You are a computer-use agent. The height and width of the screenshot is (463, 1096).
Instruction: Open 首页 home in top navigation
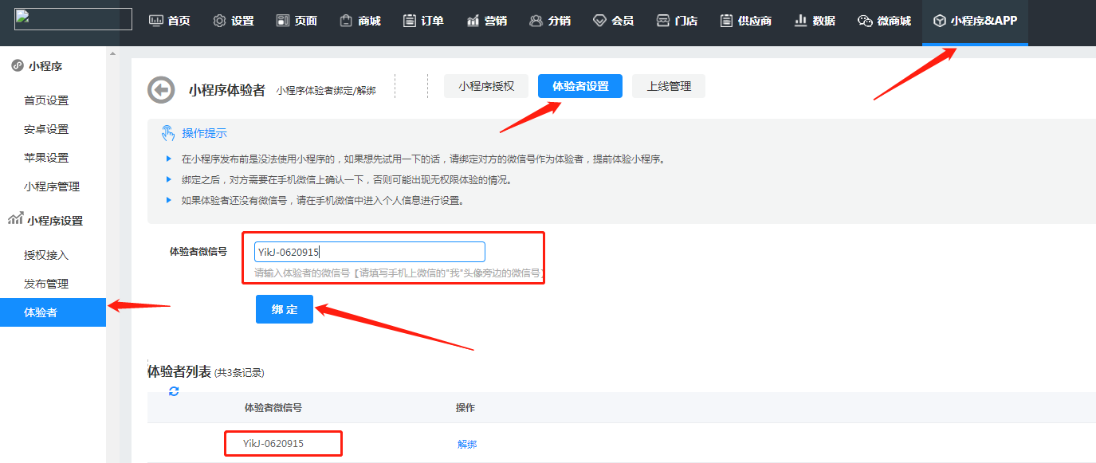click(170, 21)
